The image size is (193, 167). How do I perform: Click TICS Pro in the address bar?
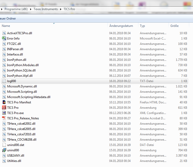(69, 9)
